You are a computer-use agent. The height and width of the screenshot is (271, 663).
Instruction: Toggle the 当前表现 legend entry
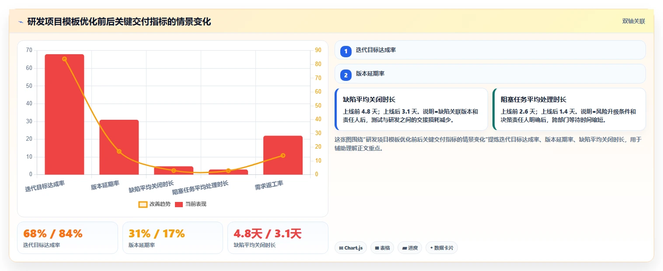[x=190, y=204]
